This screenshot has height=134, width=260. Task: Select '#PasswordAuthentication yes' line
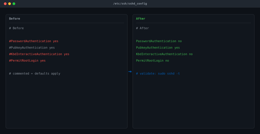tap(34, 41)
